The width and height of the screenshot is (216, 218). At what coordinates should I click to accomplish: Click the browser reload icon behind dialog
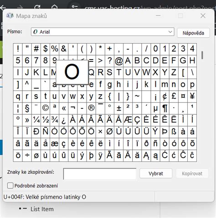pyautogui.click(x=37, y=7)
